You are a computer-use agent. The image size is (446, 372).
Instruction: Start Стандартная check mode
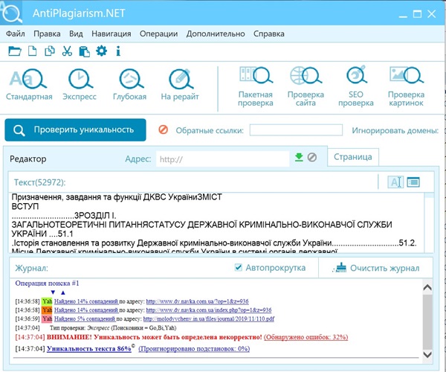coord(29,84)
